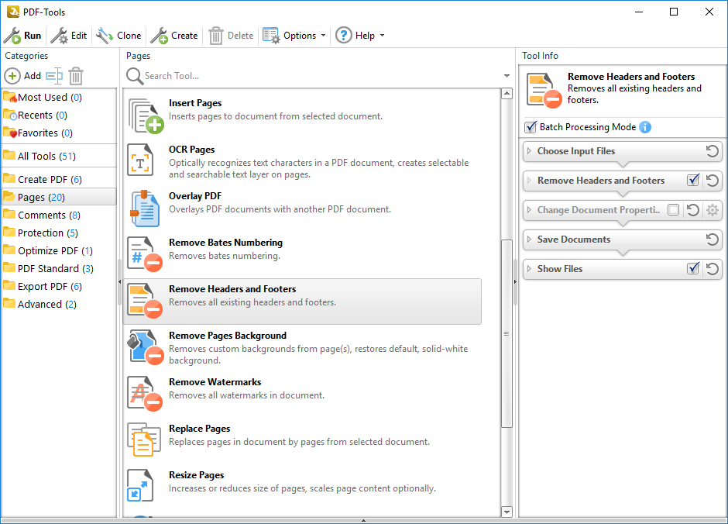Click the Edit toolbar button
The height and width of the screenshot is (524, 728).
point(69,36)
